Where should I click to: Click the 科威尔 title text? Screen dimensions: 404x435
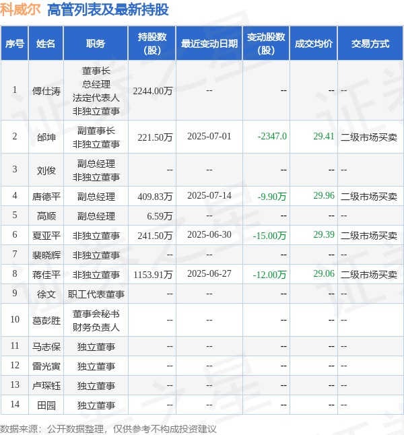20,9
